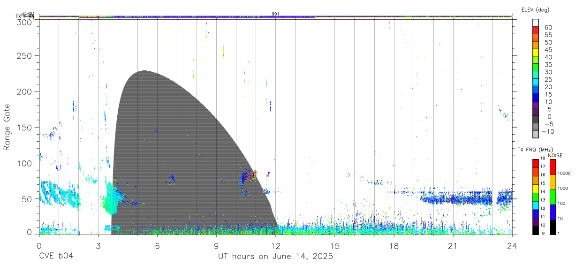
Task: Click the 'Range Gate' y-axis label
Action: click(7, 128)
